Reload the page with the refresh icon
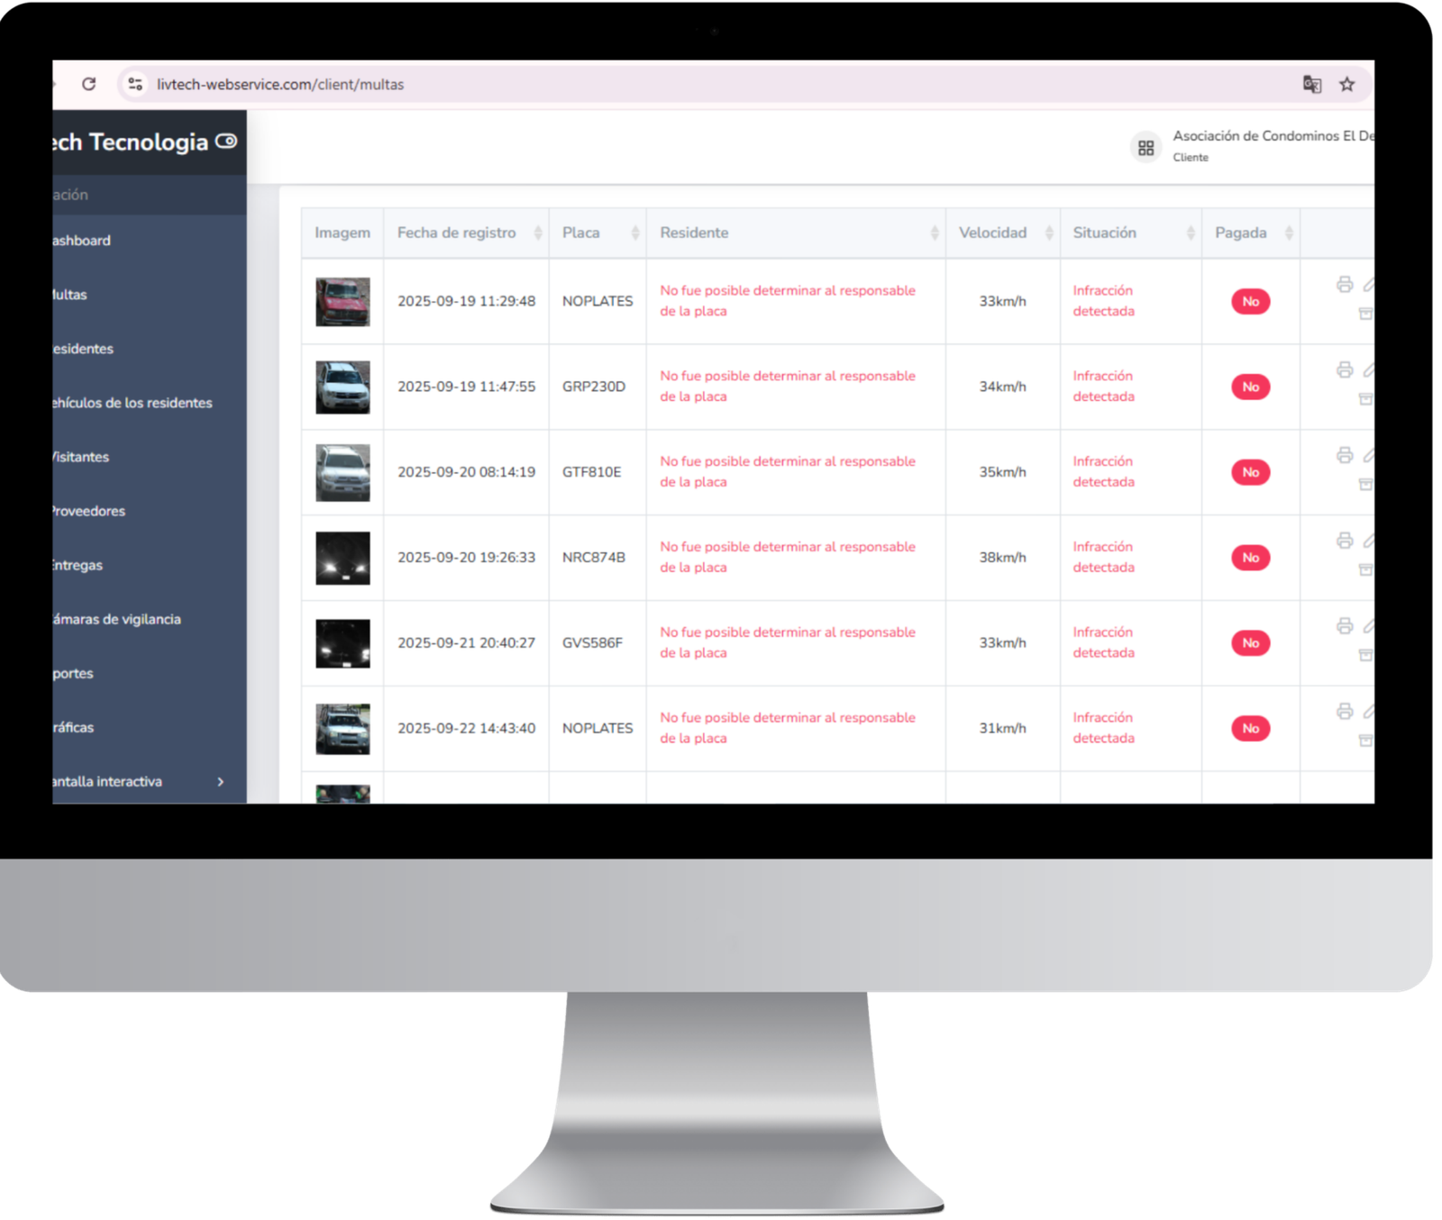This screenshot has width=1442, height=1220. coord(87,83)
